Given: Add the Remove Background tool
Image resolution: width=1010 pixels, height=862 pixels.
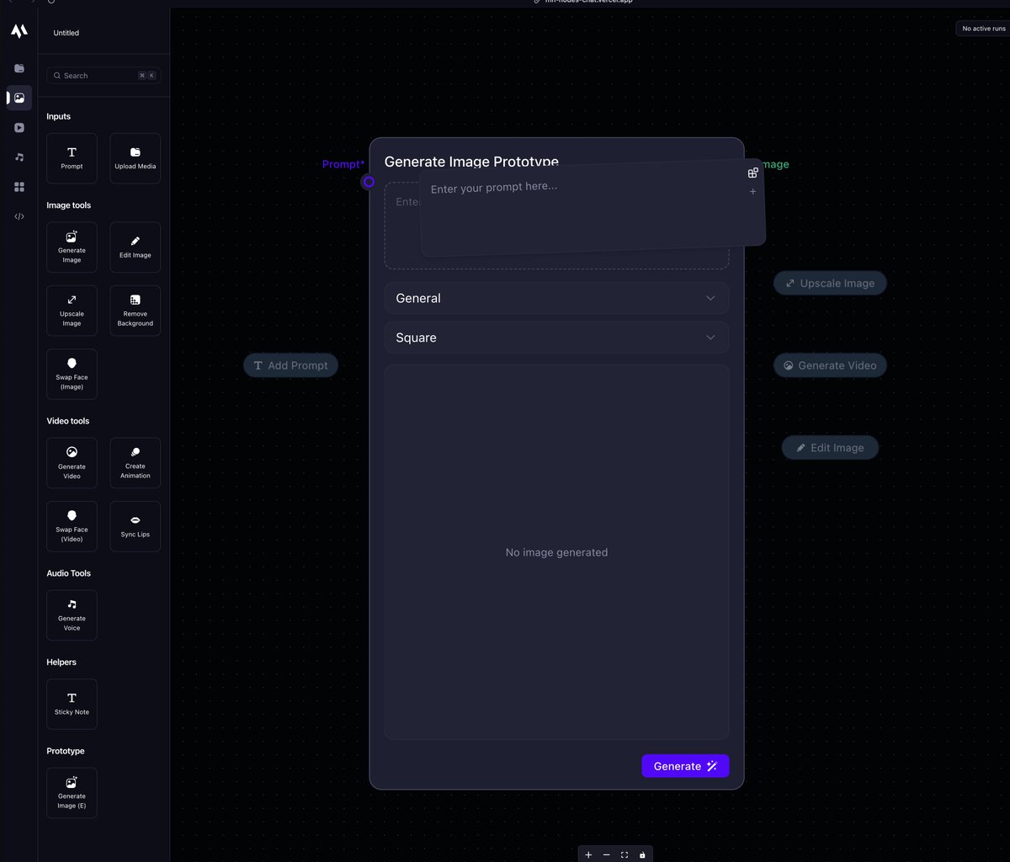Looking at the screenshot, I should click(x=136, y=311).
